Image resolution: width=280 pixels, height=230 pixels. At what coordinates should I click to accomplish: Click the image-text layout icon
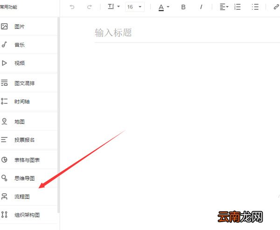point(4,83)
